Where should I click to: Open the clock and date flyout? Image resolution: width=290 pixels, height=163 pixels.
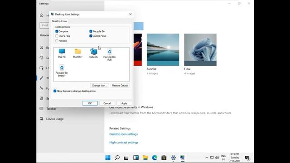(235, 158)
